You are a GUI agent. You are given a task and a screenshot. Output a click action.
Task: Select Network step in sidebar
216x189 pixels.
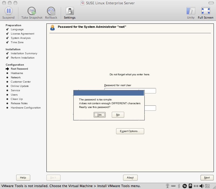[x=16, y=77]
